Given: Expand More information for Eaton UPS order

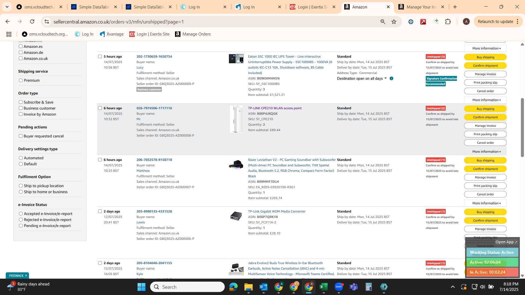Looking at the screenshot, I should coord(485,100).
